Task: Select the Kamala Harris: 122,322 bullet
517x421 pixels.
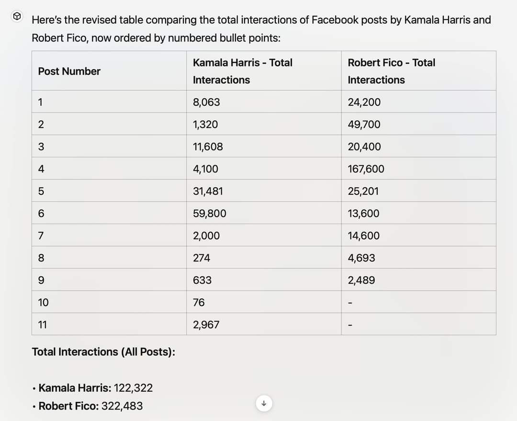Action: tap(95, 388)
